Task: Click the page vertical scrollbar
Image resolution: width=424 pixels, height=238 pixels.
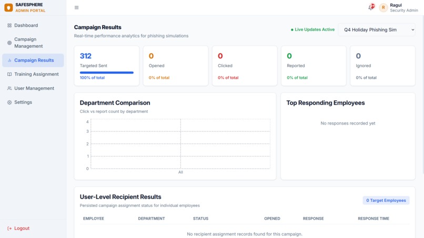Action: click(x=423, y=95)
